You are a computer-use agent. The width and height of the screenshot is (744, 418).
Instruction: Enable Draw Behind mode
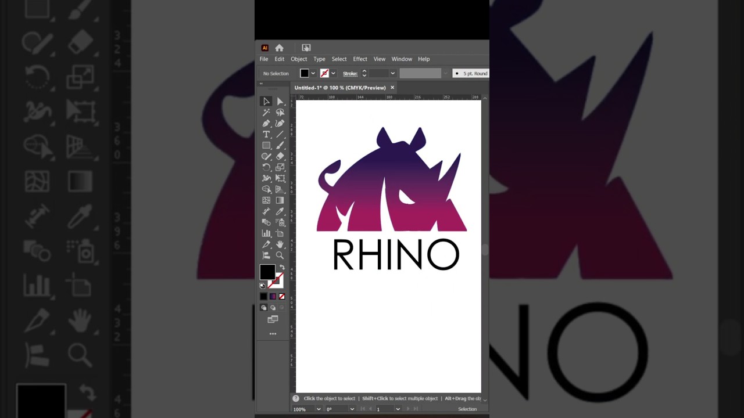273,308
